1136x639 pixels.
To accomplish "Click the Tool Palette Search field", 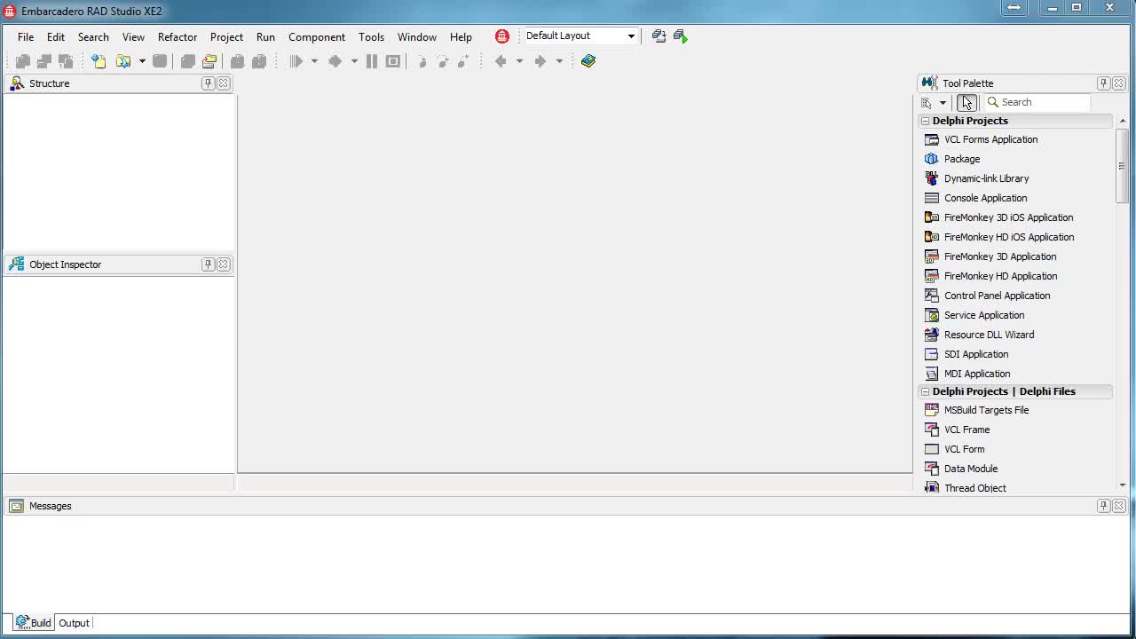I will click(1037, 103).
